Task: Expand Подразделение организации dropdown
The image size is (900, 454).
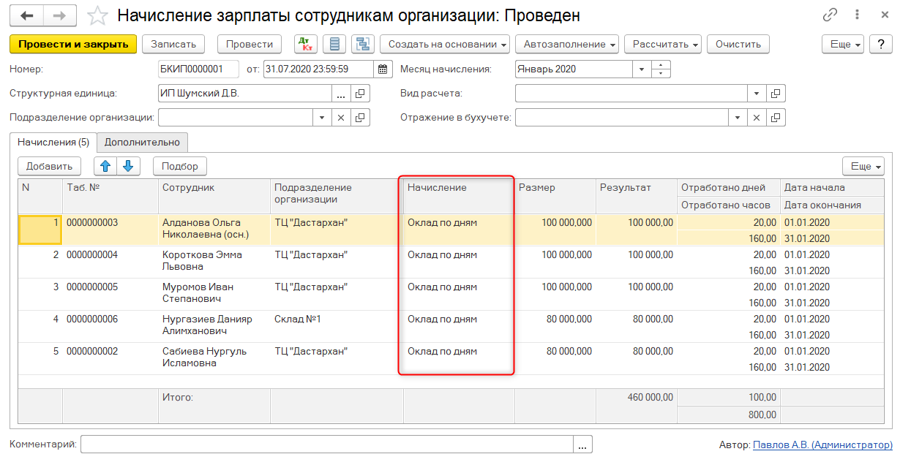Action: point(323,118)
